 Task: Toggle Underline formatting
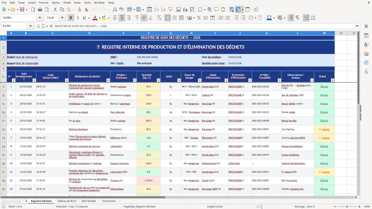pos(84,18)
